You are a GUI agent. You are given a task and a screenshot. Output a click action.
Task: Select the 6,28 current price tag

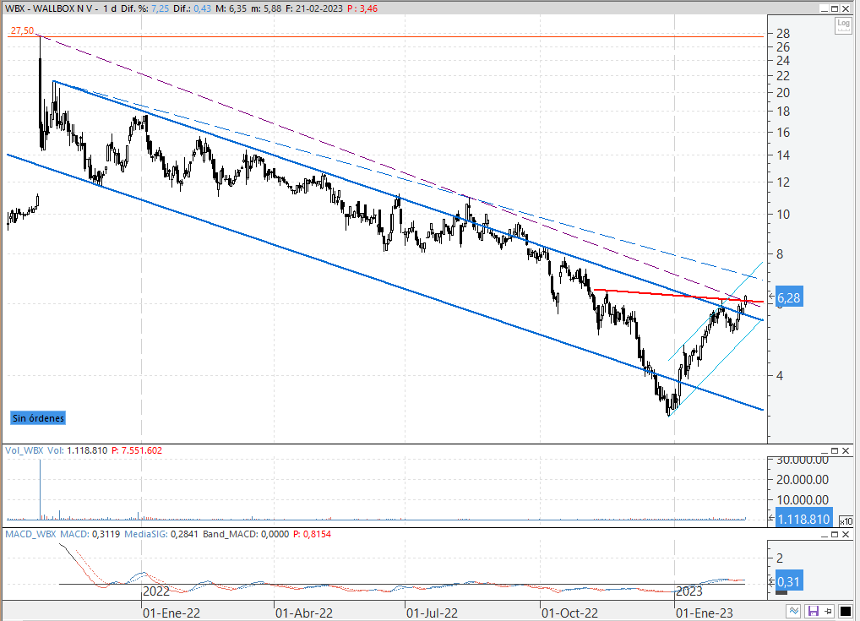pyautogui.click(x=789, y=298)
